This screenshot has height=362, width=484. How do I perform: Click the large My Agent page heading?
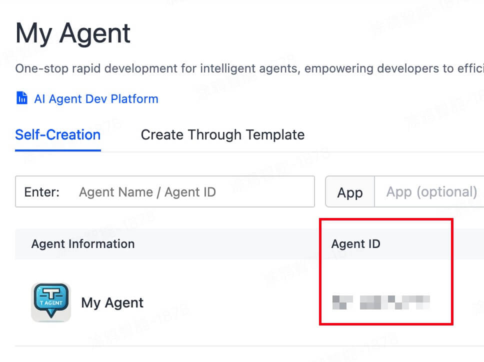(73, 34)
